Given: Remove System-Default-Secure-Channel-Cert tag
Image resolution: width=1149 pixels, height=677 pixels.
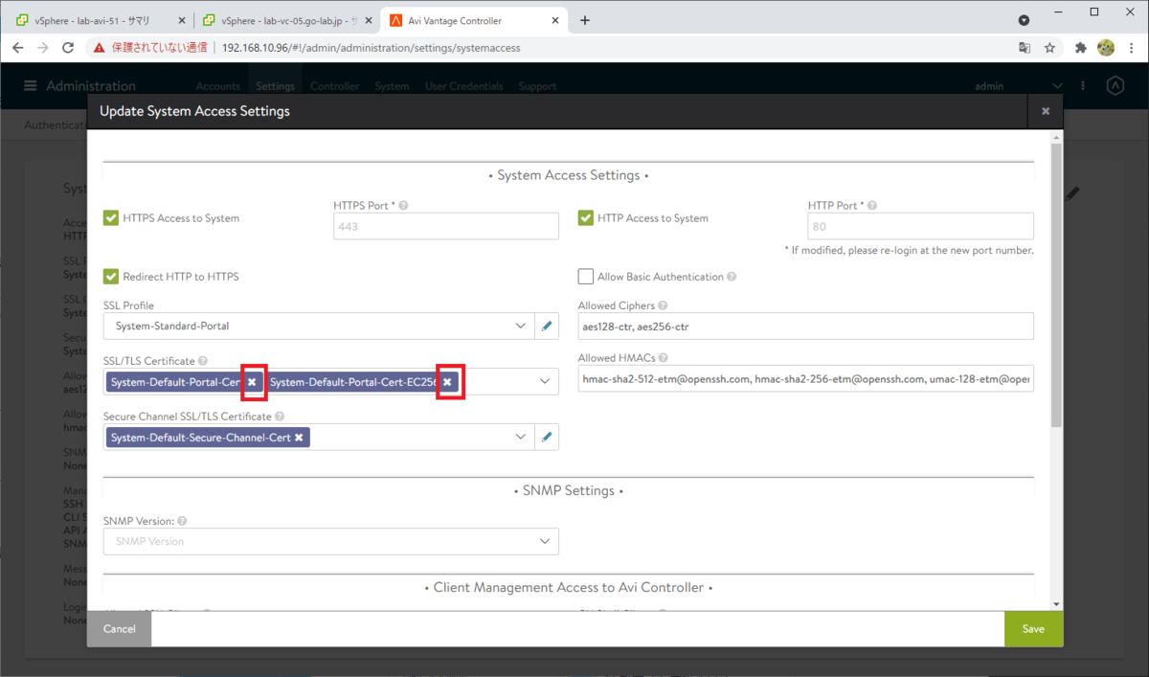Looking at the screenshot, I should tap(299, 438).
